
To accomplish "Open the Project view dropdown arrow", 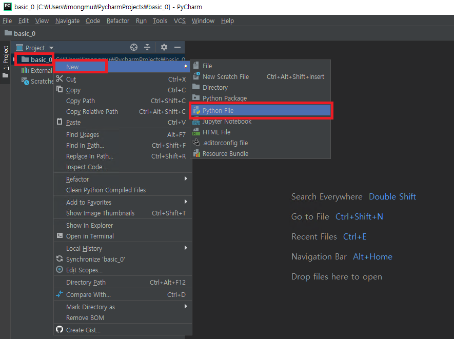I will tap(51, 48).
